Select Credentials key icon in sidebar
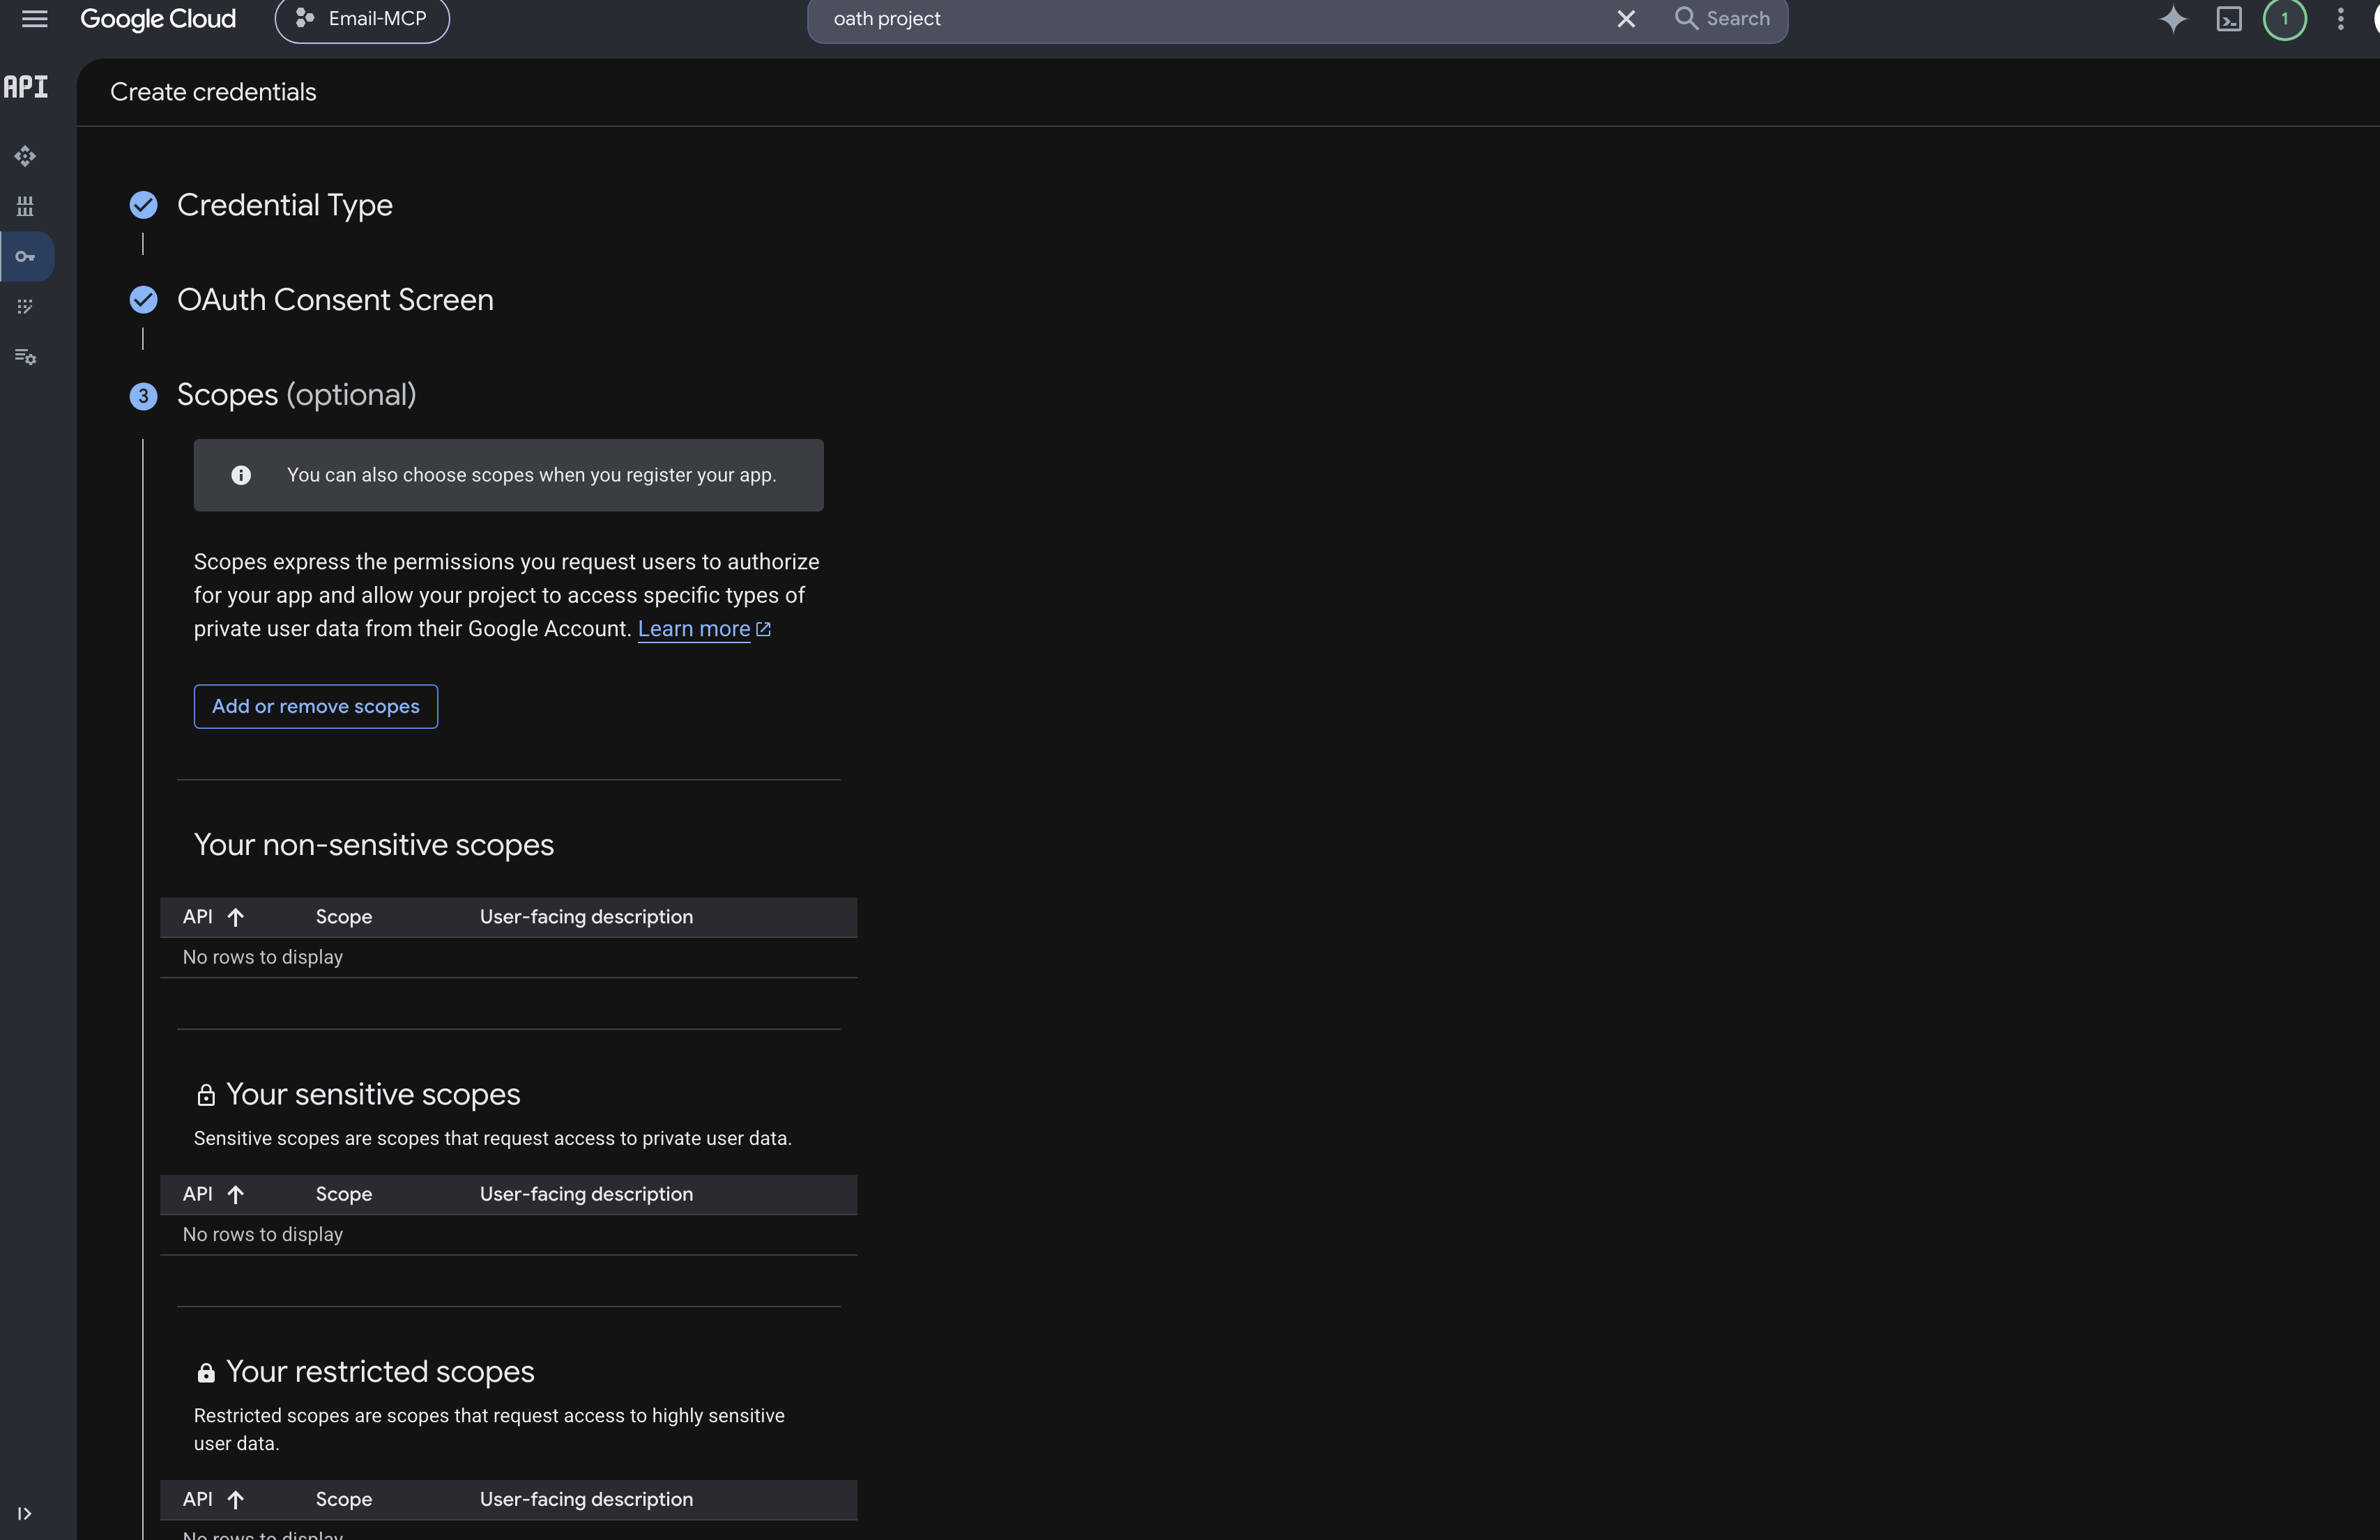Image resolution: width=2380 pixels, height=1540 pixels. point(25,257)
